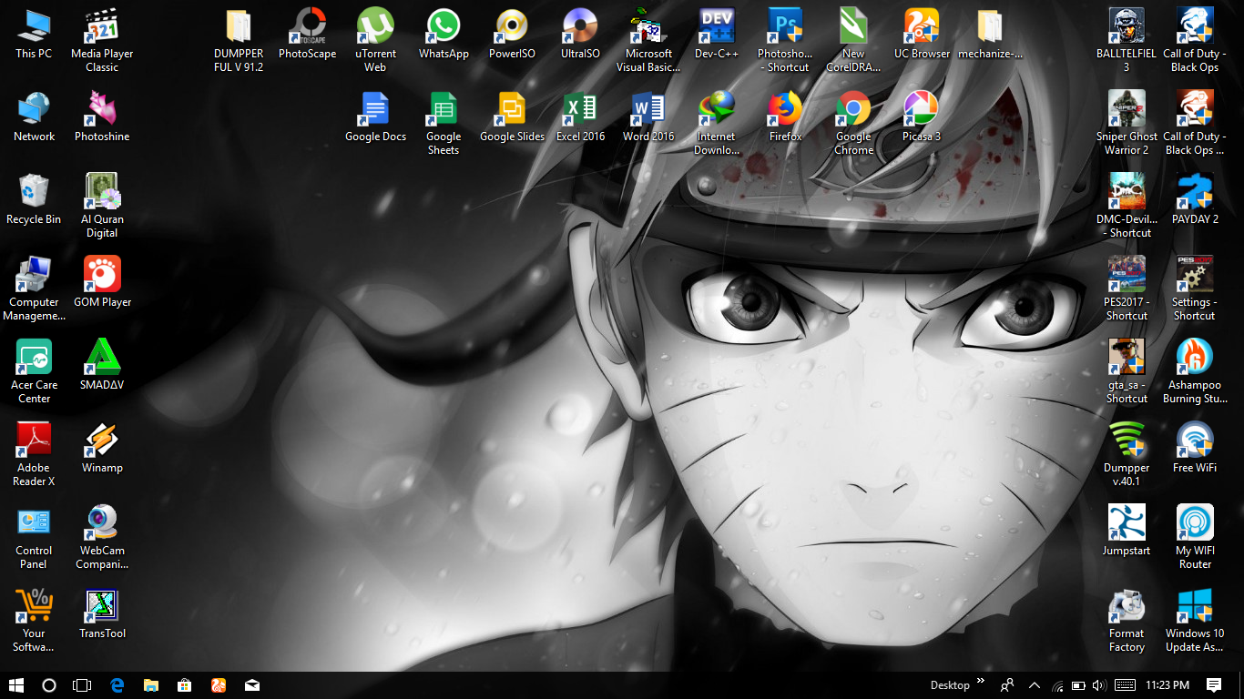The image size is (1244, 699).
Task: Click the Jumpstart shortcut
Action: pyautogui.click(x=1127, y=523)
